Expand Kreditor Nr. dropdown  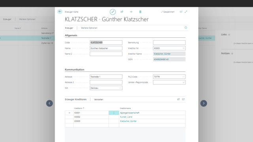[x=183, y=48]
